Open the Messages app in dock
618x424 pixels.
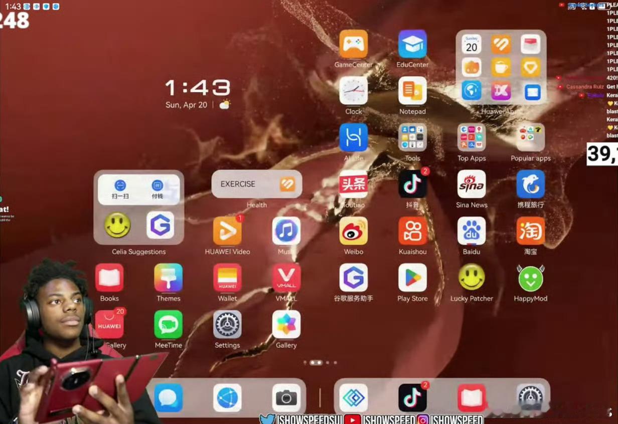168,398
